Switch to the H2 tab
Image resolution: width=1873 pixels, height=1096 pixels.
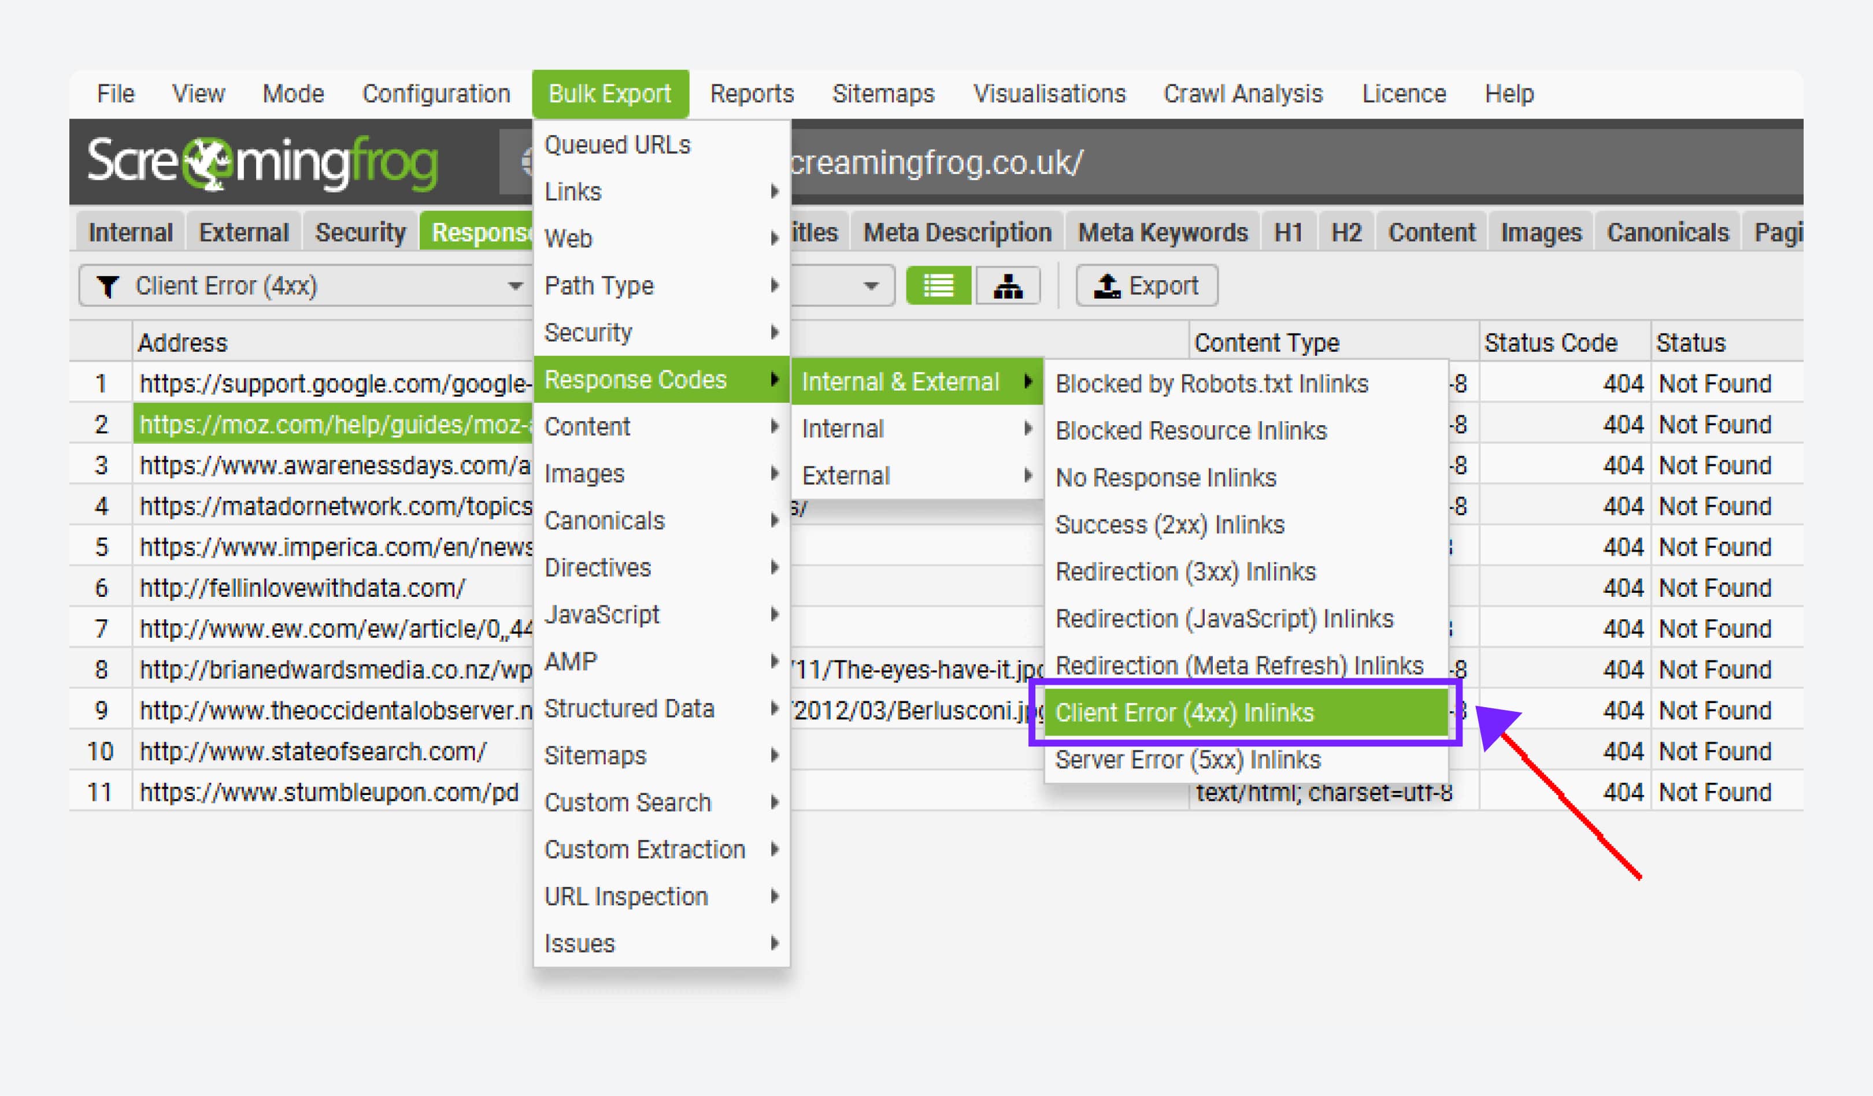[x=1346, y=232]
